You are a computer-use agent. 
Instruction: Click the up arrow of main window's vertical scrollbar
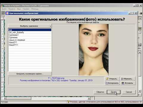coord(140,52)
